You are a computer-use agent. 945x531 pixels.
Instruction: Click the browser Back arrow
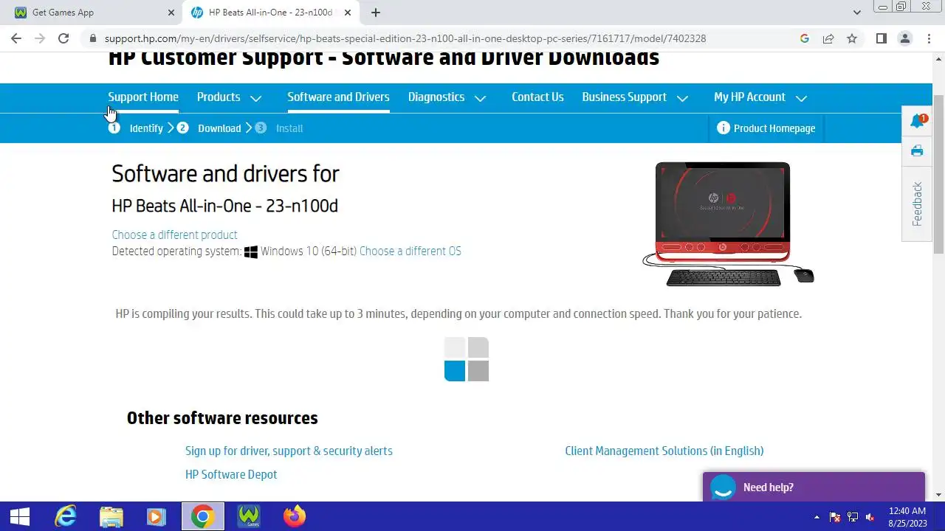pyautogui.click(x=16, y=38)
